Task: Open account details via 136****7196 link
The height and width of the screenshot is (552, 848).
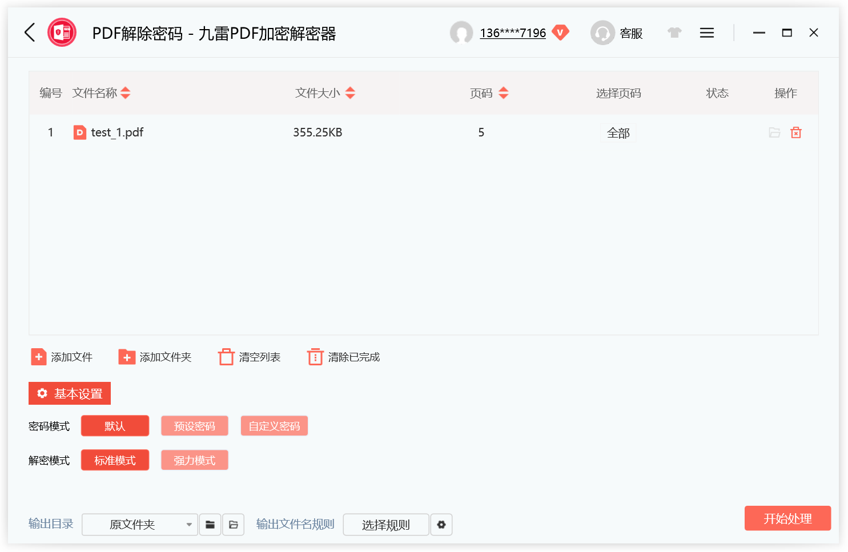Action: (512, 33)
